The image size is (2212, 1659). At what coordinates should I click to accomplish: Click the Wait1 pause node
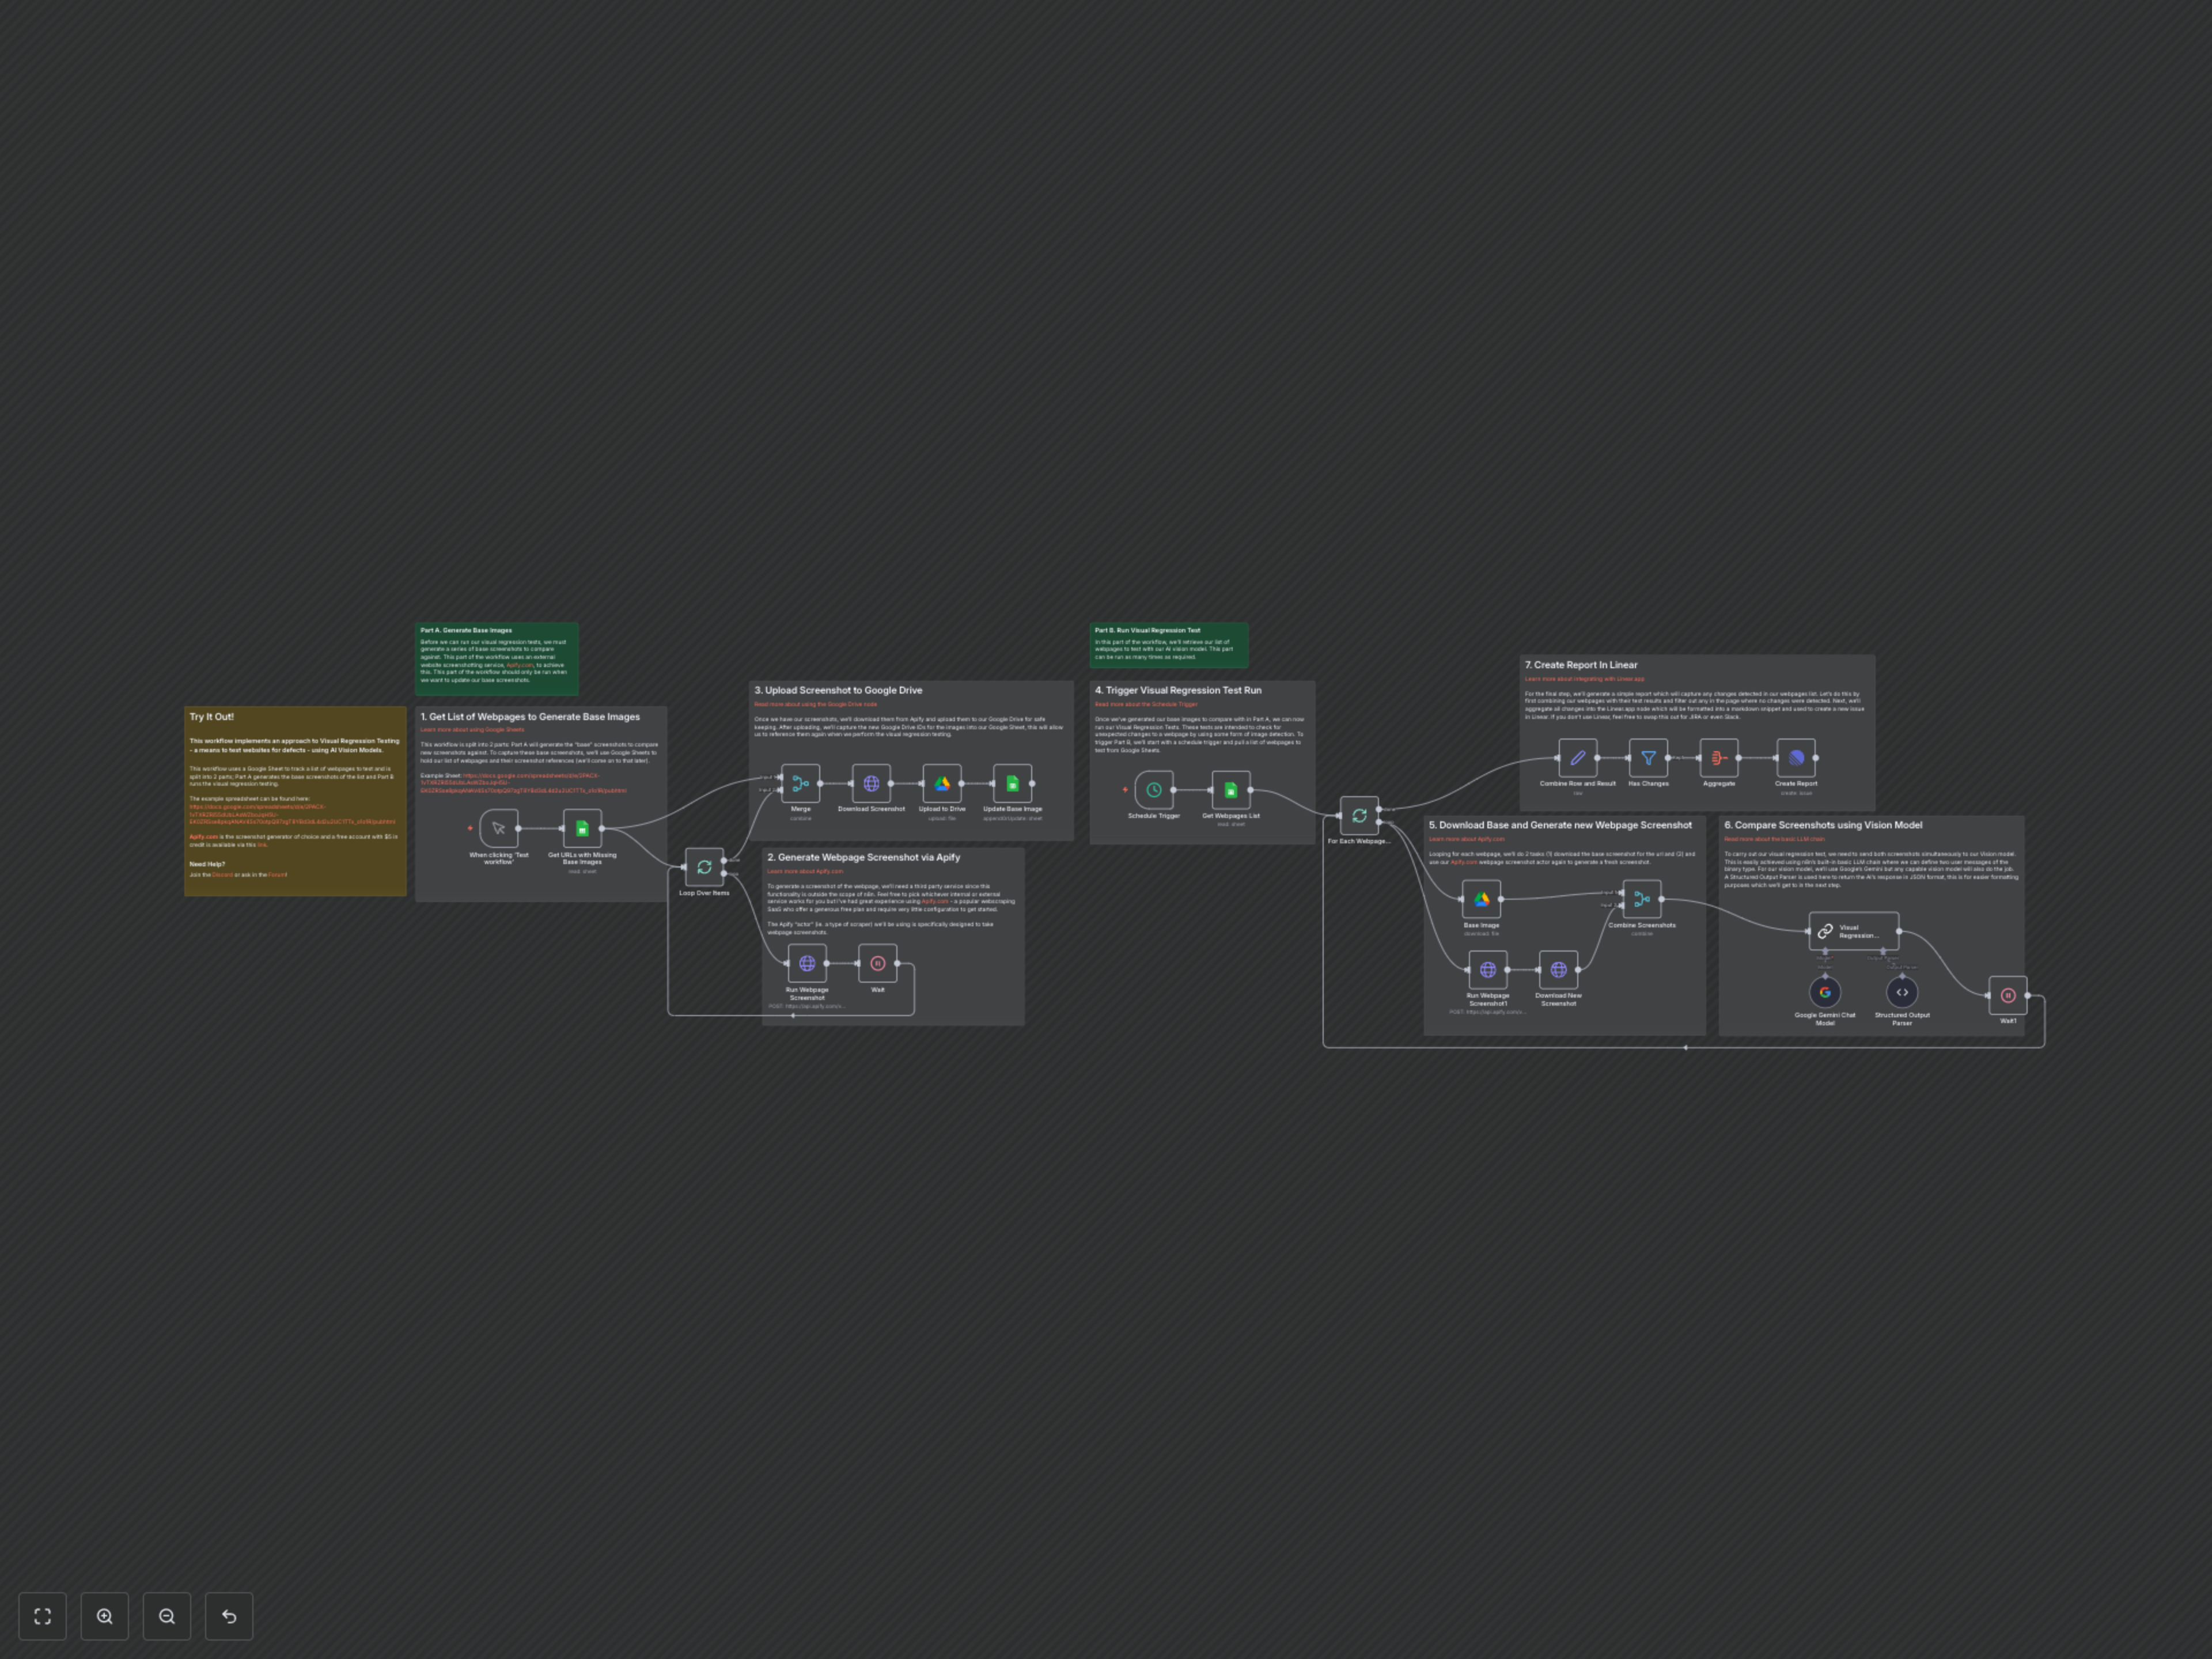click(x=2008, y=995)
